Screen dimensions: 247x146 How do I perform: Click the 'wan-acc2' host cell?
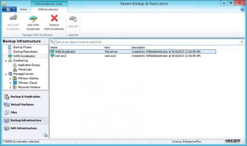110,56
